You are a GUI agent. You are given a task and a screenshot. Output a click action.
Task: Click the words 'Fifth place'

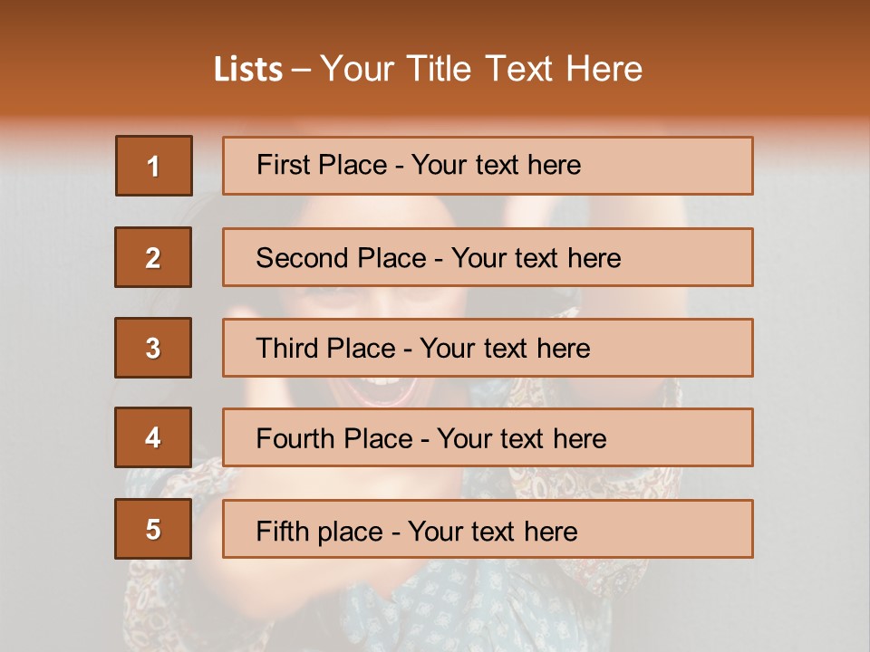coord(320,532)
